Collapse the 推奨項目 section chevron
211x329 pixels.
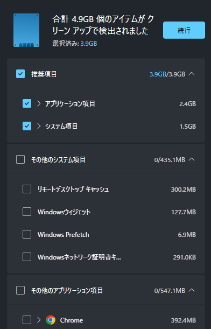(192, 74)
